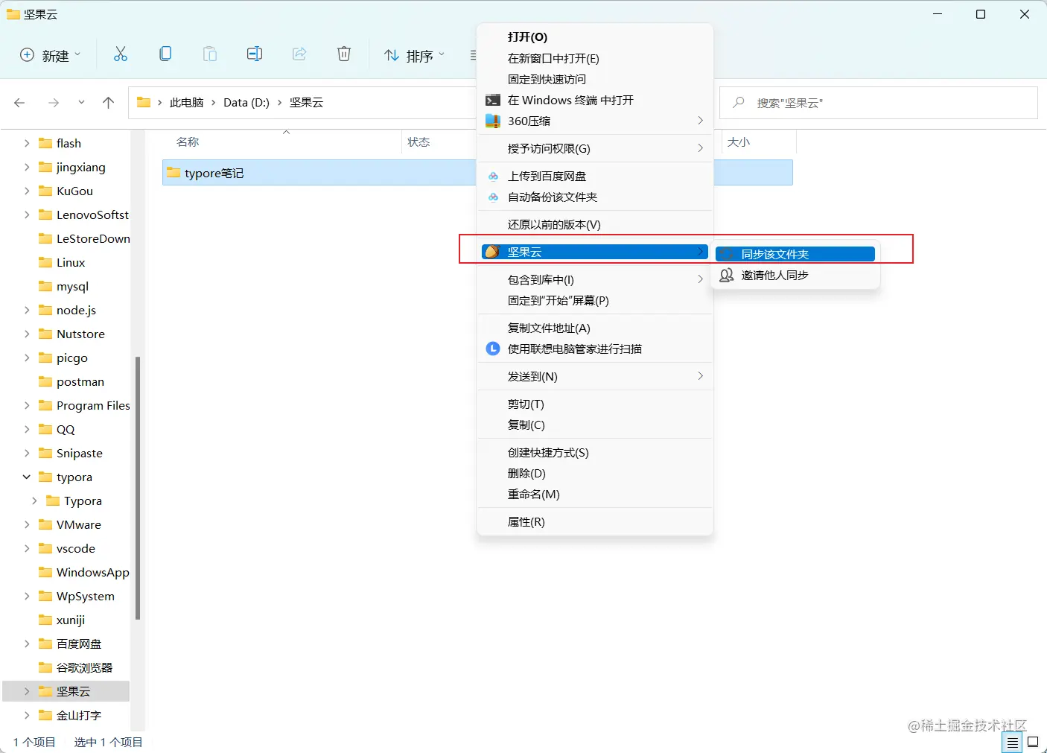This screenshot has width=1047, height=753.
Task: Expand the KuGou folder in tree
Action: pos(27,191)
